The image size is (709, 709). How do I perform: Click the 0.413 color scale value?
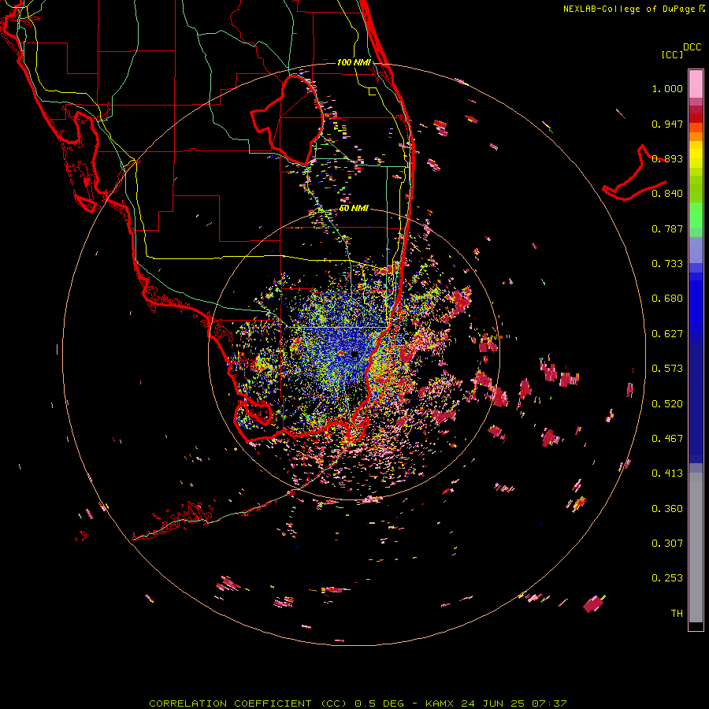tap(667, 473)
